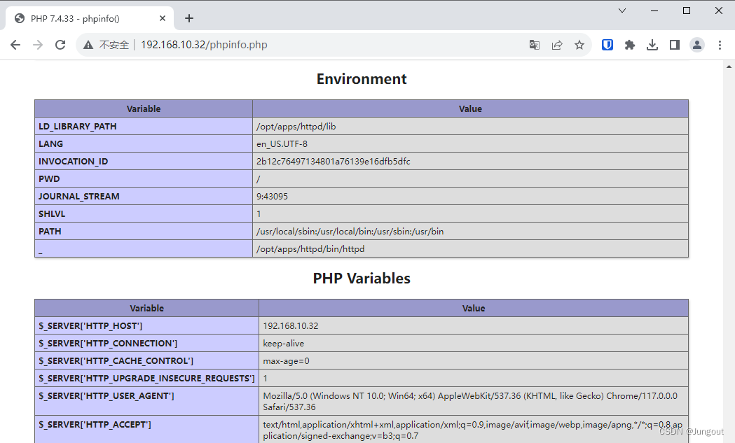The image size is (735, 443).
Task: Select the keep-alive value
Action: pos(283,343)
